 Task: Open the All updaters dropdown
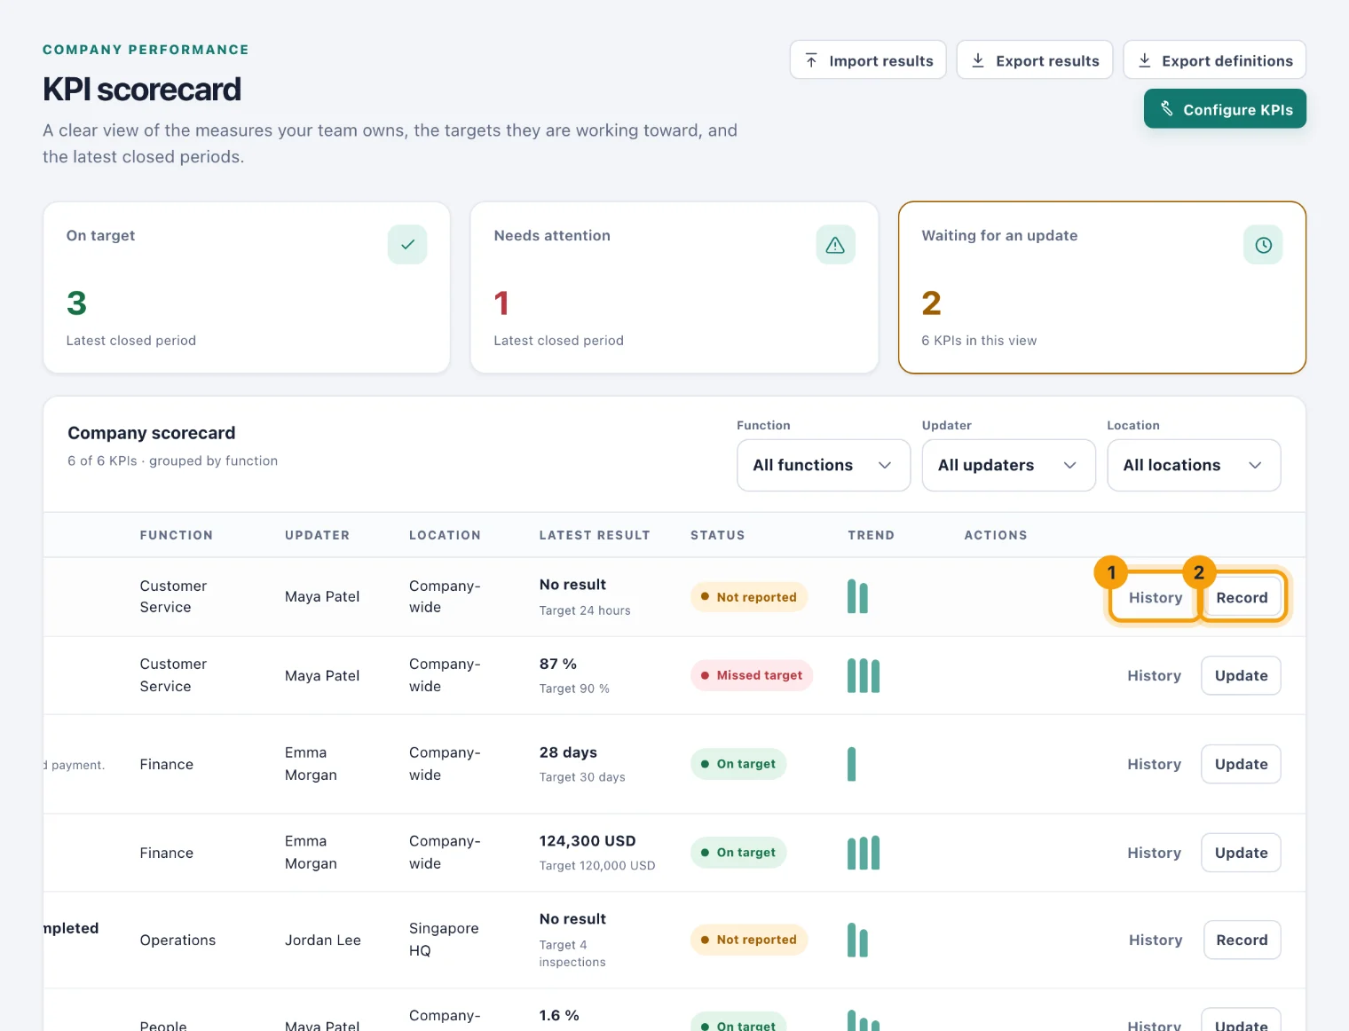pyautogui.click(x=1008, y=465)
